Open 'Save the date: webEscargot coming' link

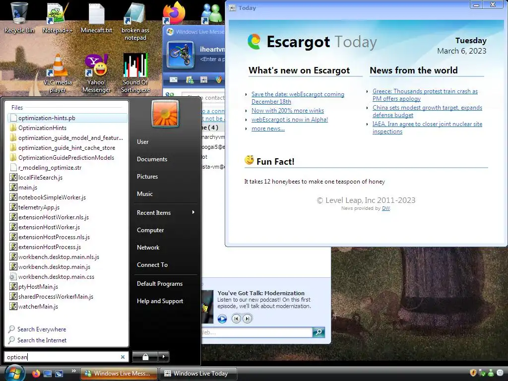coord(298,98)
